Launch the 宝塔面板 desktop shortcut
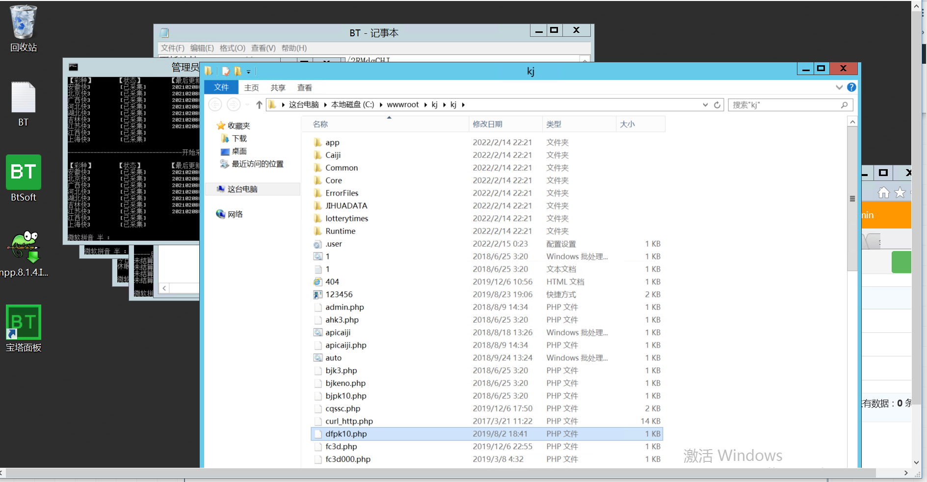927x482 pixels. 23,322
